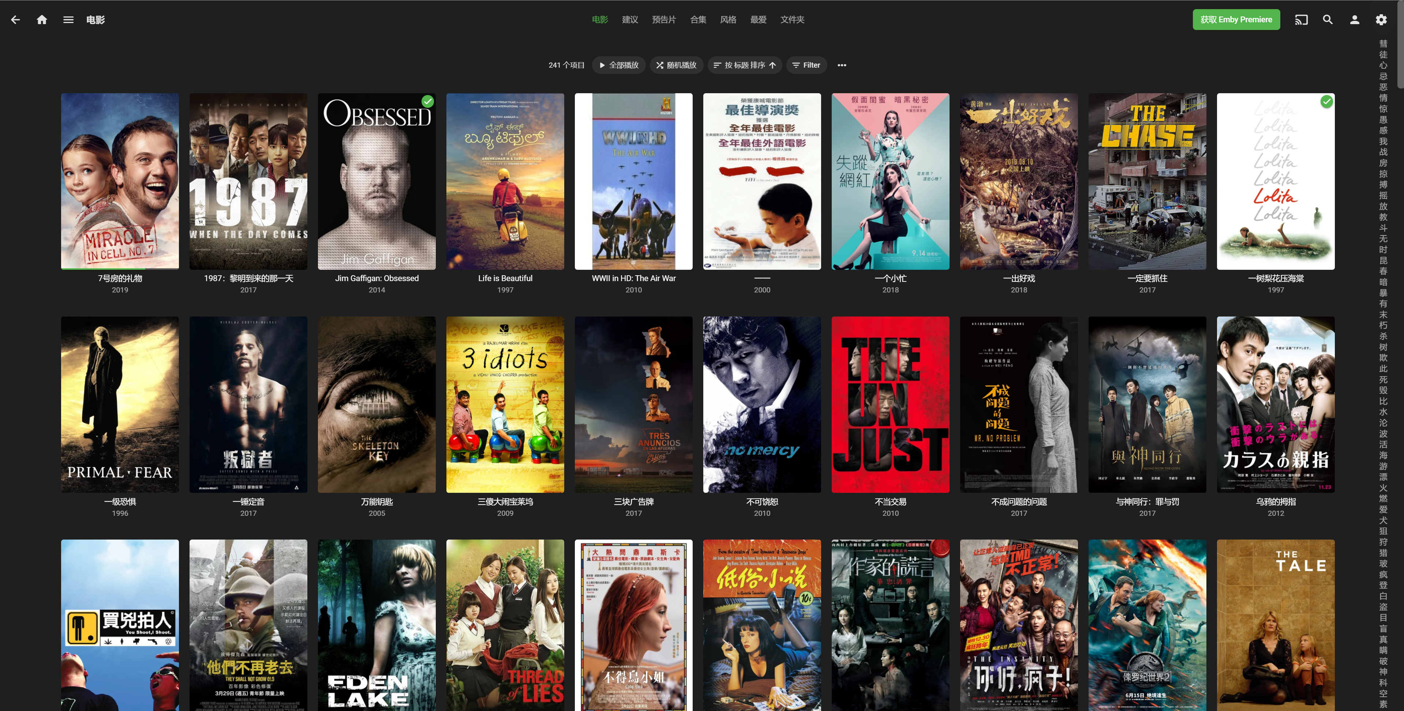Click the progress bar under 7号房的礼物 poster
Viewport: 1404px width, 711px height.
click(120, 268)
